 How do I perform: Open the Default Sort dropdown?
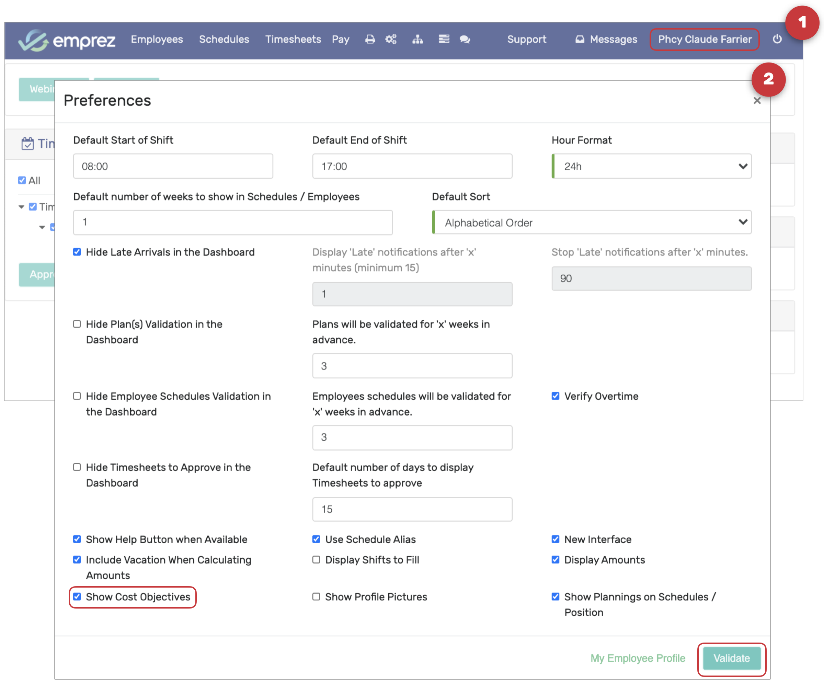592,223
